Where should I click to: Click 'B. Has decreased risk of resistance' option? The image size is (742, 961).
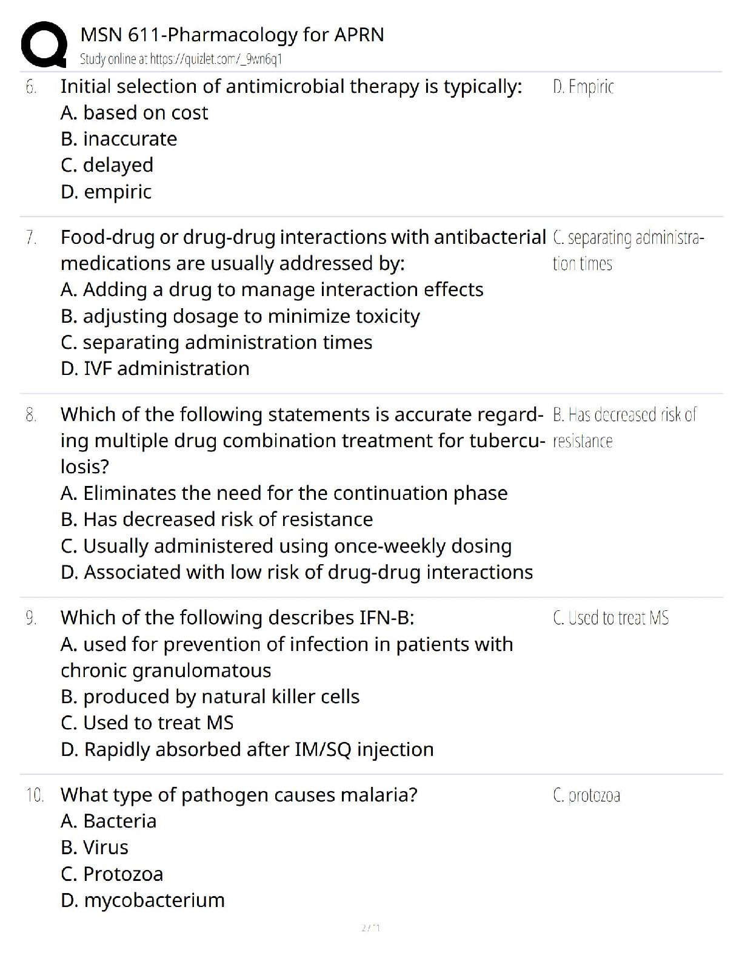coord(216,519)
